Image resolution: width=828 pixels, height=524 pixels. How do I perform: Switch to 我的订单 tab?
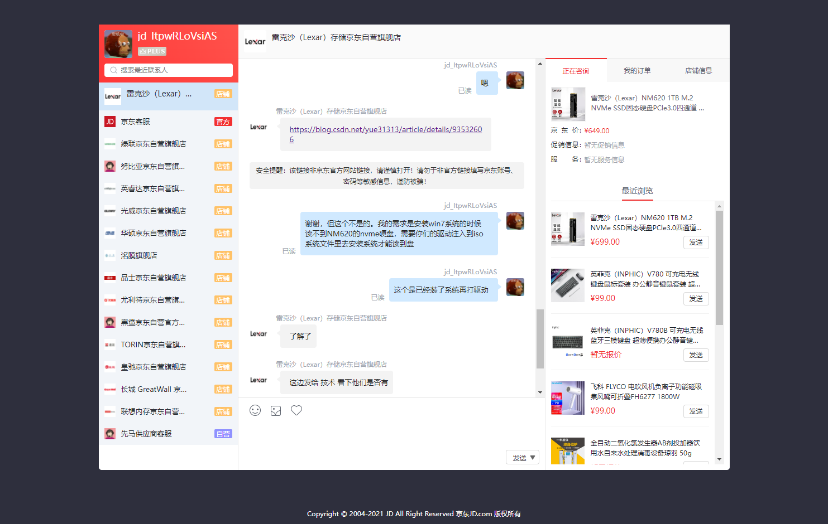[x=637, y=70]
